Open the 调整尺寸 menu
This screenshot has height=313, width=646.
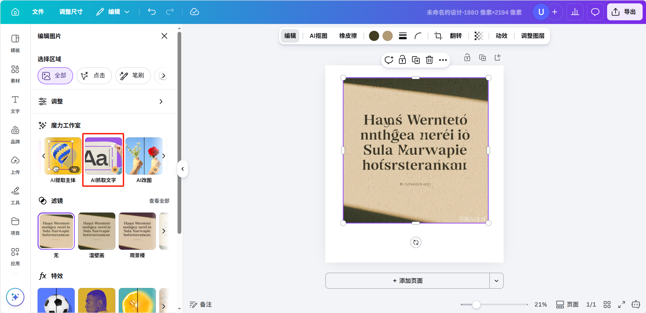point(71,12)
